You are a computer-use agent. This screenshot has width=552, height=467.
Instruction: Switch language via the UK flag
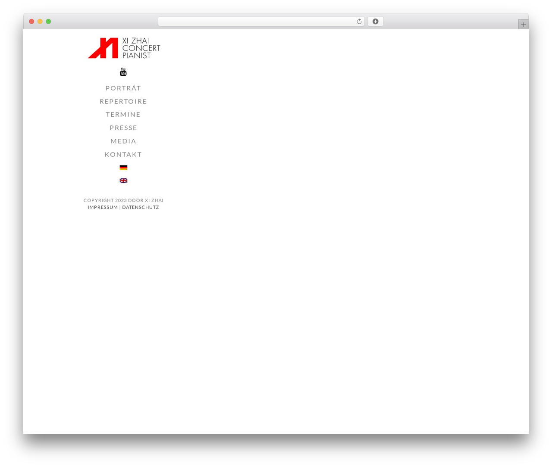pyautogui.click(x=123, y=181)
